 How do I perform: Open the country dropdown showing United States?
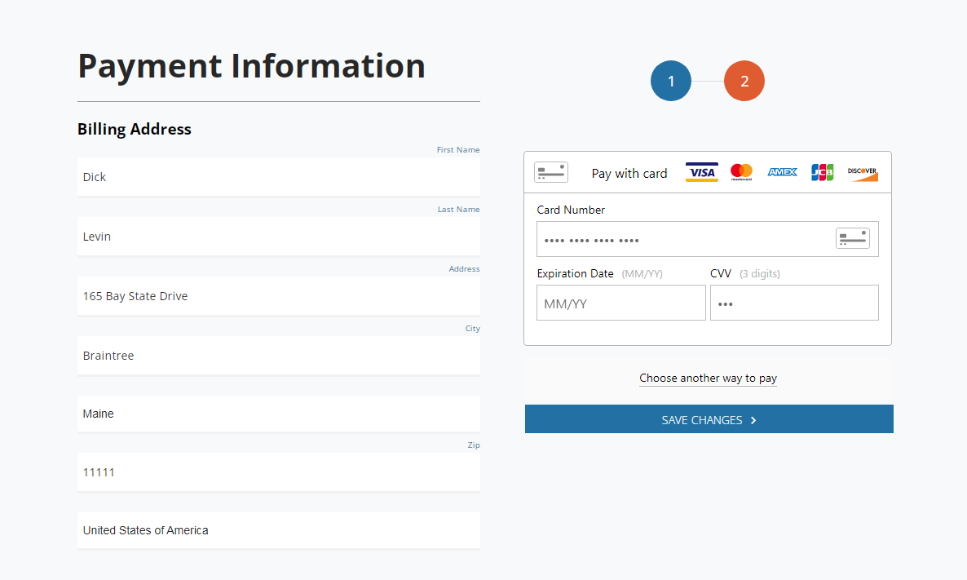tap(278, 530)
